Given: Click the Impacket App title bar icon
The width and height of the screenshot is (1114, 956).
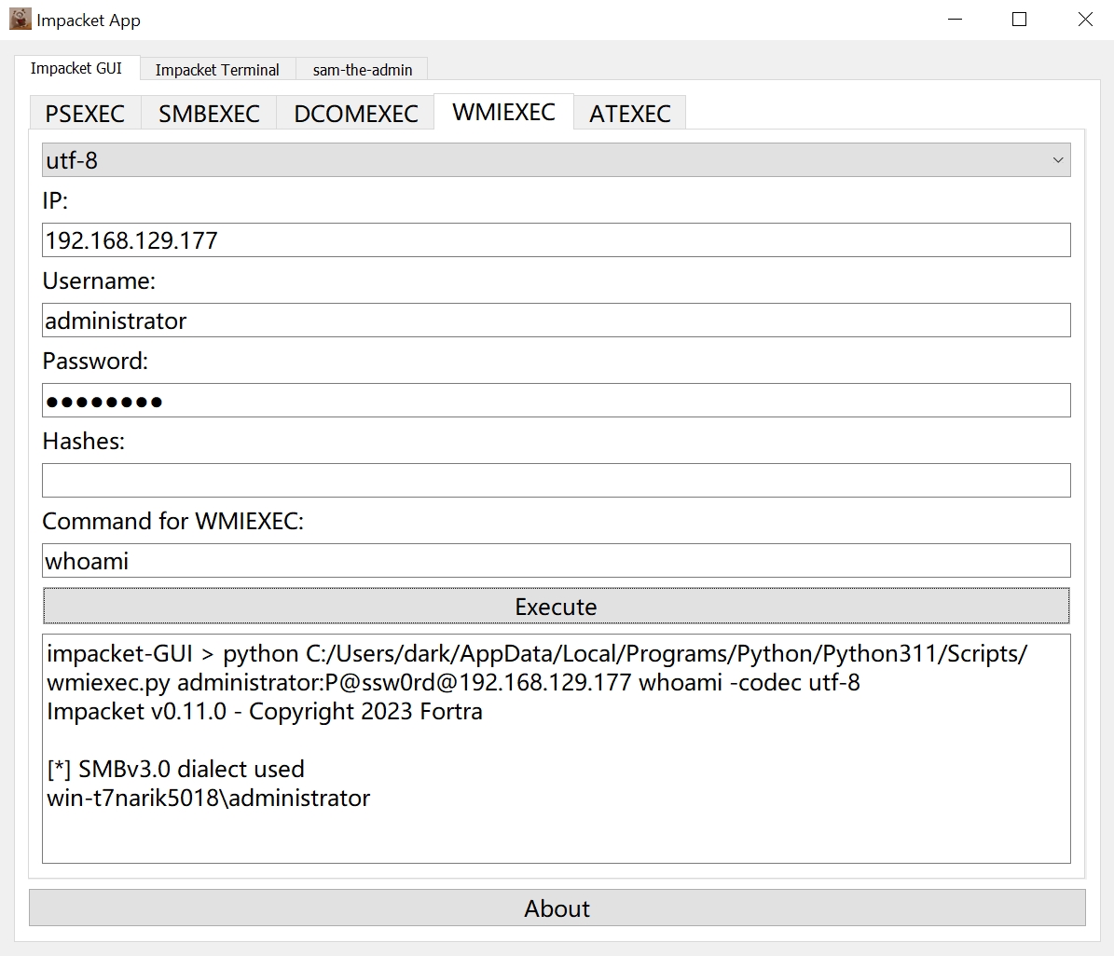Looking at the screenshot, I should point(20,20).
